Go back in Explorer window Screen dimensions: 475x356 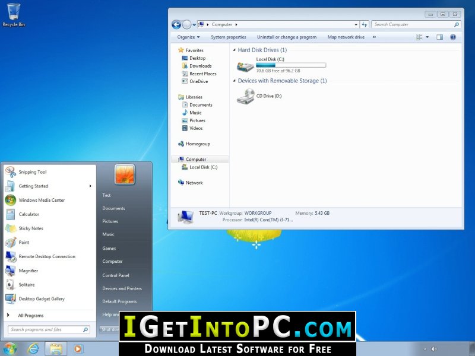[x=176, y=24]
